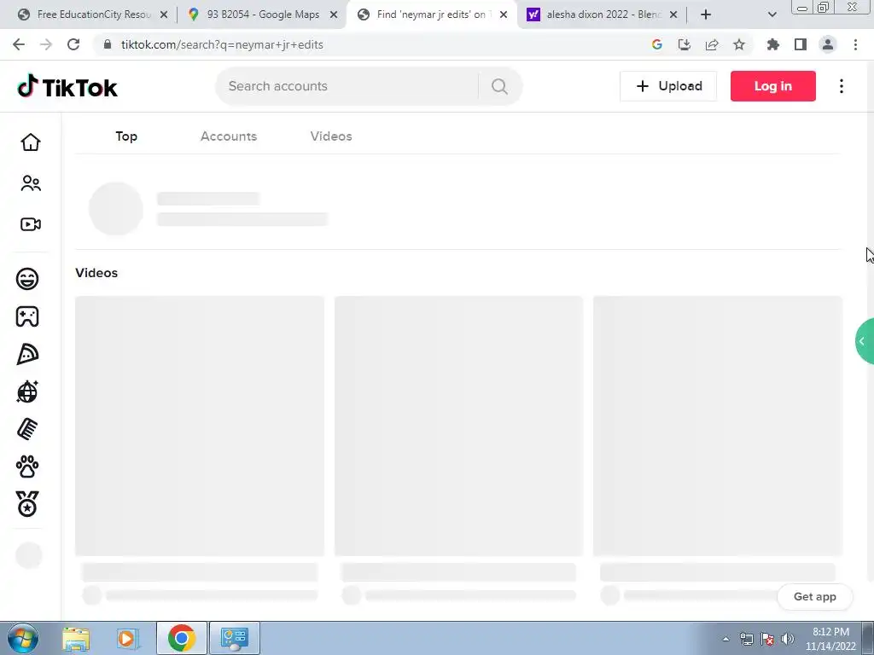This screenshot has height=655, width=874.
Task: Open the Action Center flag tray icon
Action: 767,639
